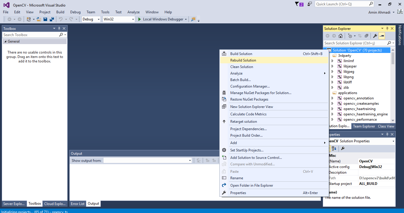Click the Send Feedback icon in title bar
Screen dimensions: 404x213
pos(310,4)
